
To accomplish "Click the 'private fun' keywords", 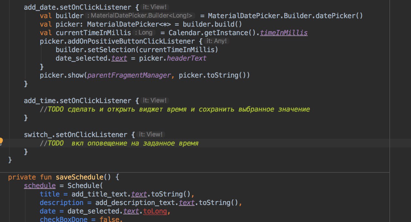I will [x=30, y=177].
